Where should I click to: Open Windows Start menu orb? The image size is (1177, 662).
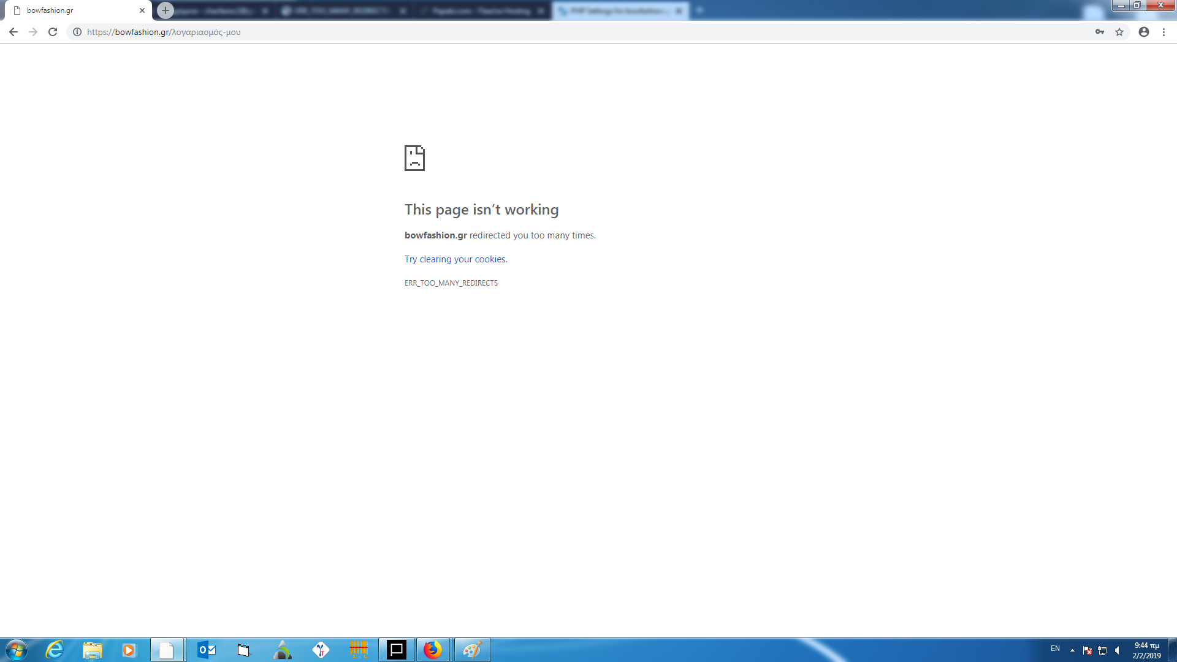(17, 650)
